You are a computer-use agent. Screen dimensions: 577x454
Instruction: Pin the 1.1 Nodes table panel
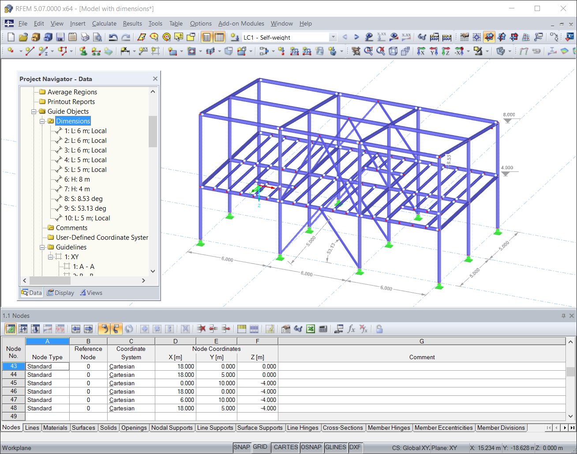pyautogui.click(x=563, y=316)
